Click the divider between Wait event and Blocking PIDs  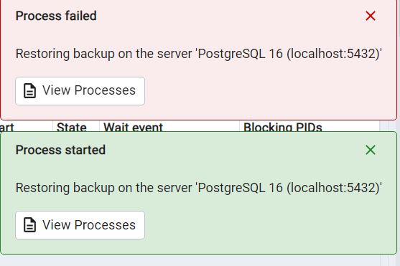tap(239, 126)
